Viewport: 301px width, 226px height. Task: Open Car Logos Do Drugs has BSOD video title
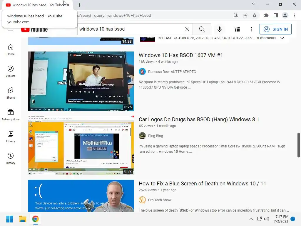[x=199, y=119]
